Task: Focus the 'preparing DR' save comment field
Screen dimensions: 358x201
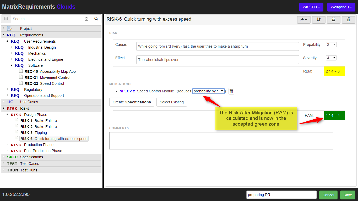Action: tap(281, 195)
